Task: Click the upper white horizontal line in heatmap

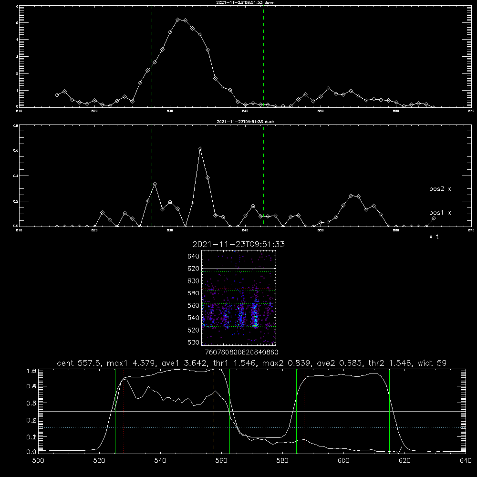Action: (238, 269)
